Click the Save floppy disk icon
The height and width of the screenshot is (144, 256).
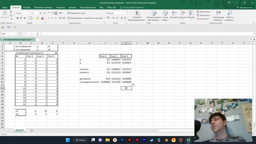tap(3, 27)
